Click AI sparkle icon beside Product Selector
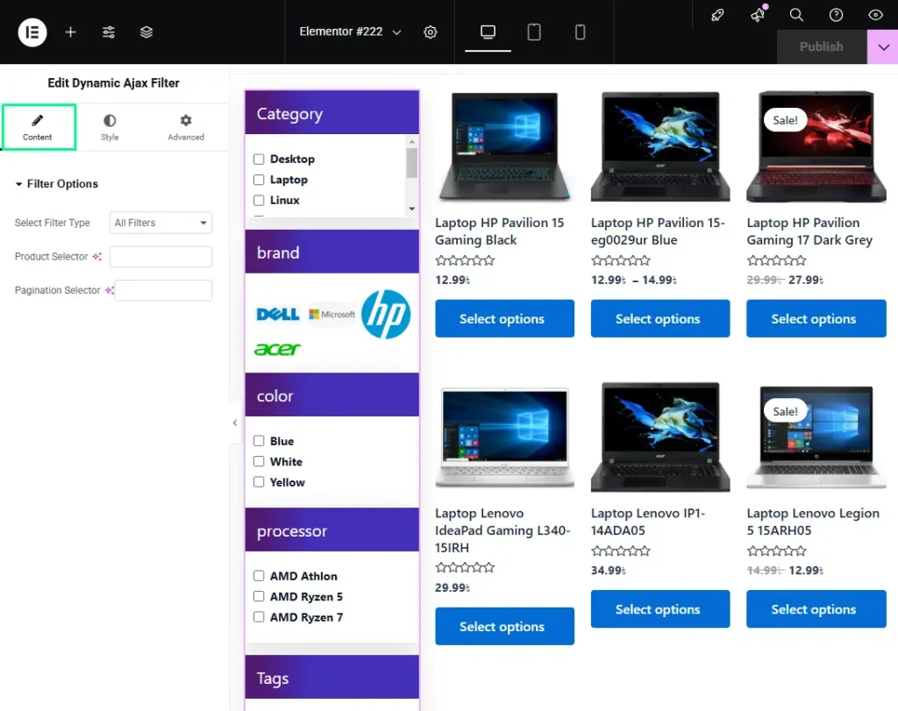 click(x=97, y=257)
